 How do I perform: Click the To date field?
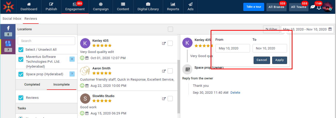(x=270, y=48)
